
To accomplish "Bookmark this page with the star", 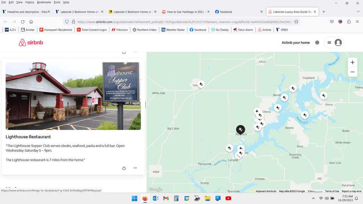I will [296, 22].
